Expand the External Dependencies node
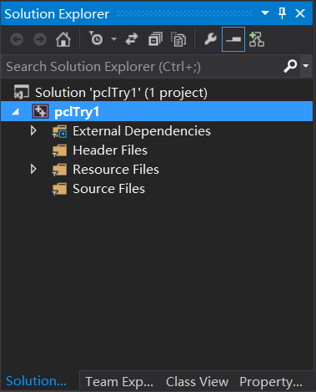This screenshot has width=316, height=392. pos(33,130)
